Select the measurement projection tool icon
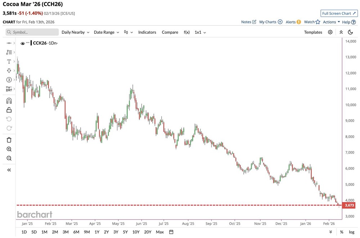The width and height of the screenshot is (360, 238). click(9, 89)
